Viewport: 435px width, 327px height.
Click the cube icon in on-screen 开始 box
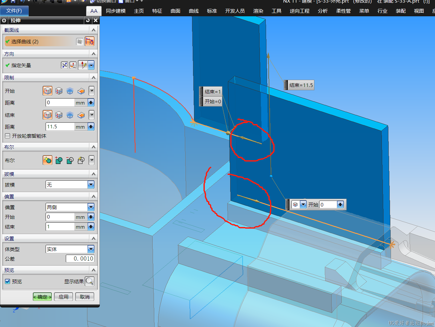pos(295,205)
